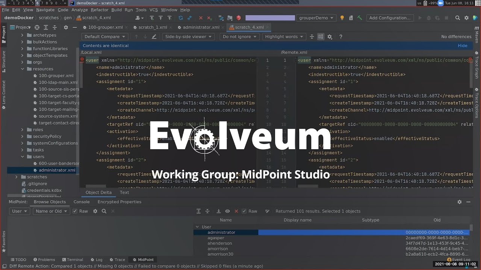Screen dimensions: 481x270
Task: Click the search magnifier icon in main toolbar
Action: [457, 18]
